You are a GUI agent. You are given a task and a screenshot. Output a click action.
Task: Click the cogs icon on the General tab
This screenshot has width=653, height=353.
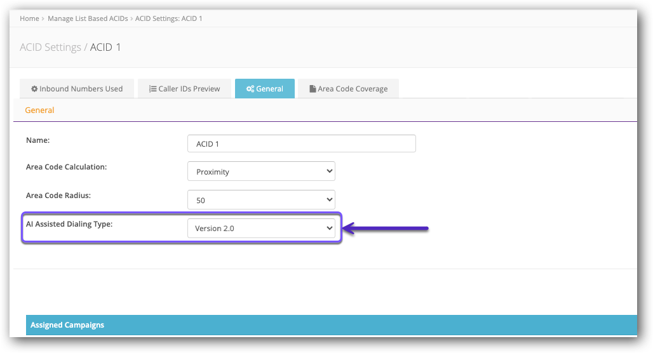250,89
